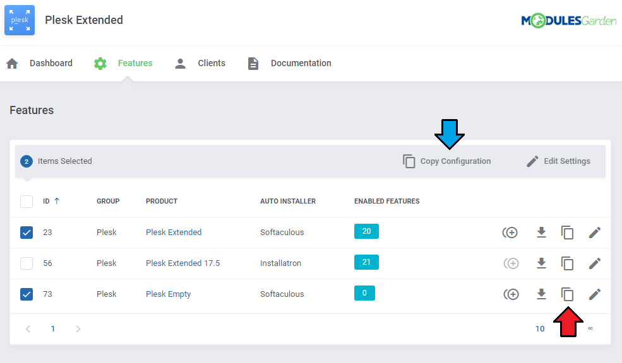Click add-circle icon in Plesk Empty row

(511, 294)
